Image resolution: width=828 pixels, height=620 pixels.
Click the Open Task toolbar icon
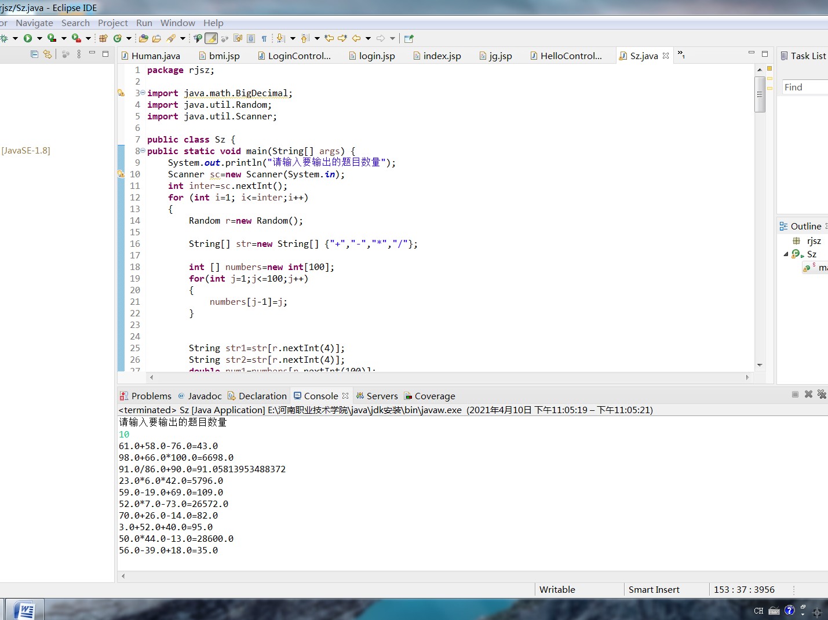(156, 39)
